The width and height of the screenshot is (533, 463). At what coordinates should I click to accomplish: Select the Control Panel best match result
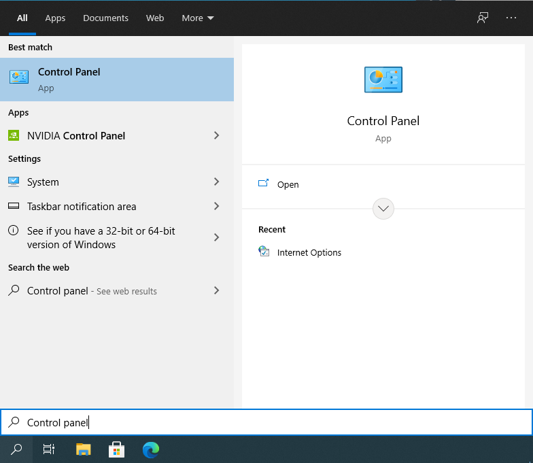coord(117,80)
